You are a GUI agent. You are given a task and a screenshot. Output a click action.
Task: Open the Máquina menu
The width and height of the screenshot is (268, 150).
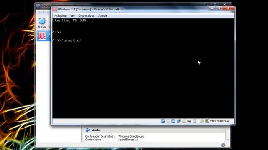(x=60, y=16)
